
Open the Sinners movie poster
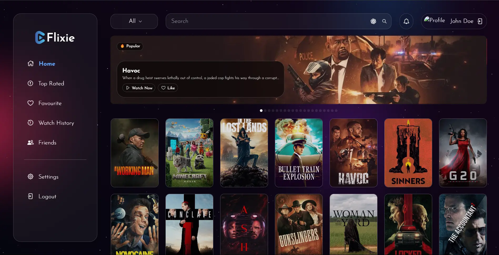408,153
